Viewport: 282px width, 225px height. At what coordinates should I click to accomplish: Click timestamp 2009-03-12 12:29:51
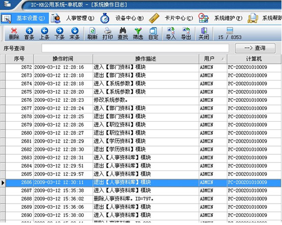coord(59,166)
